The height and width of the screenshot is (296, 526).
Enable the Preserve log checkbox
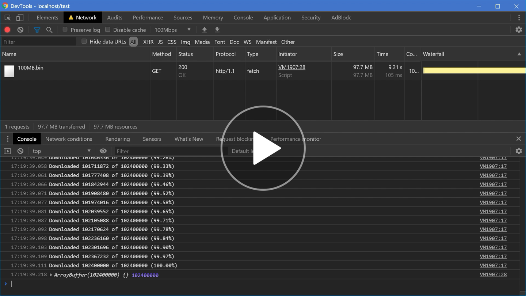65,30
